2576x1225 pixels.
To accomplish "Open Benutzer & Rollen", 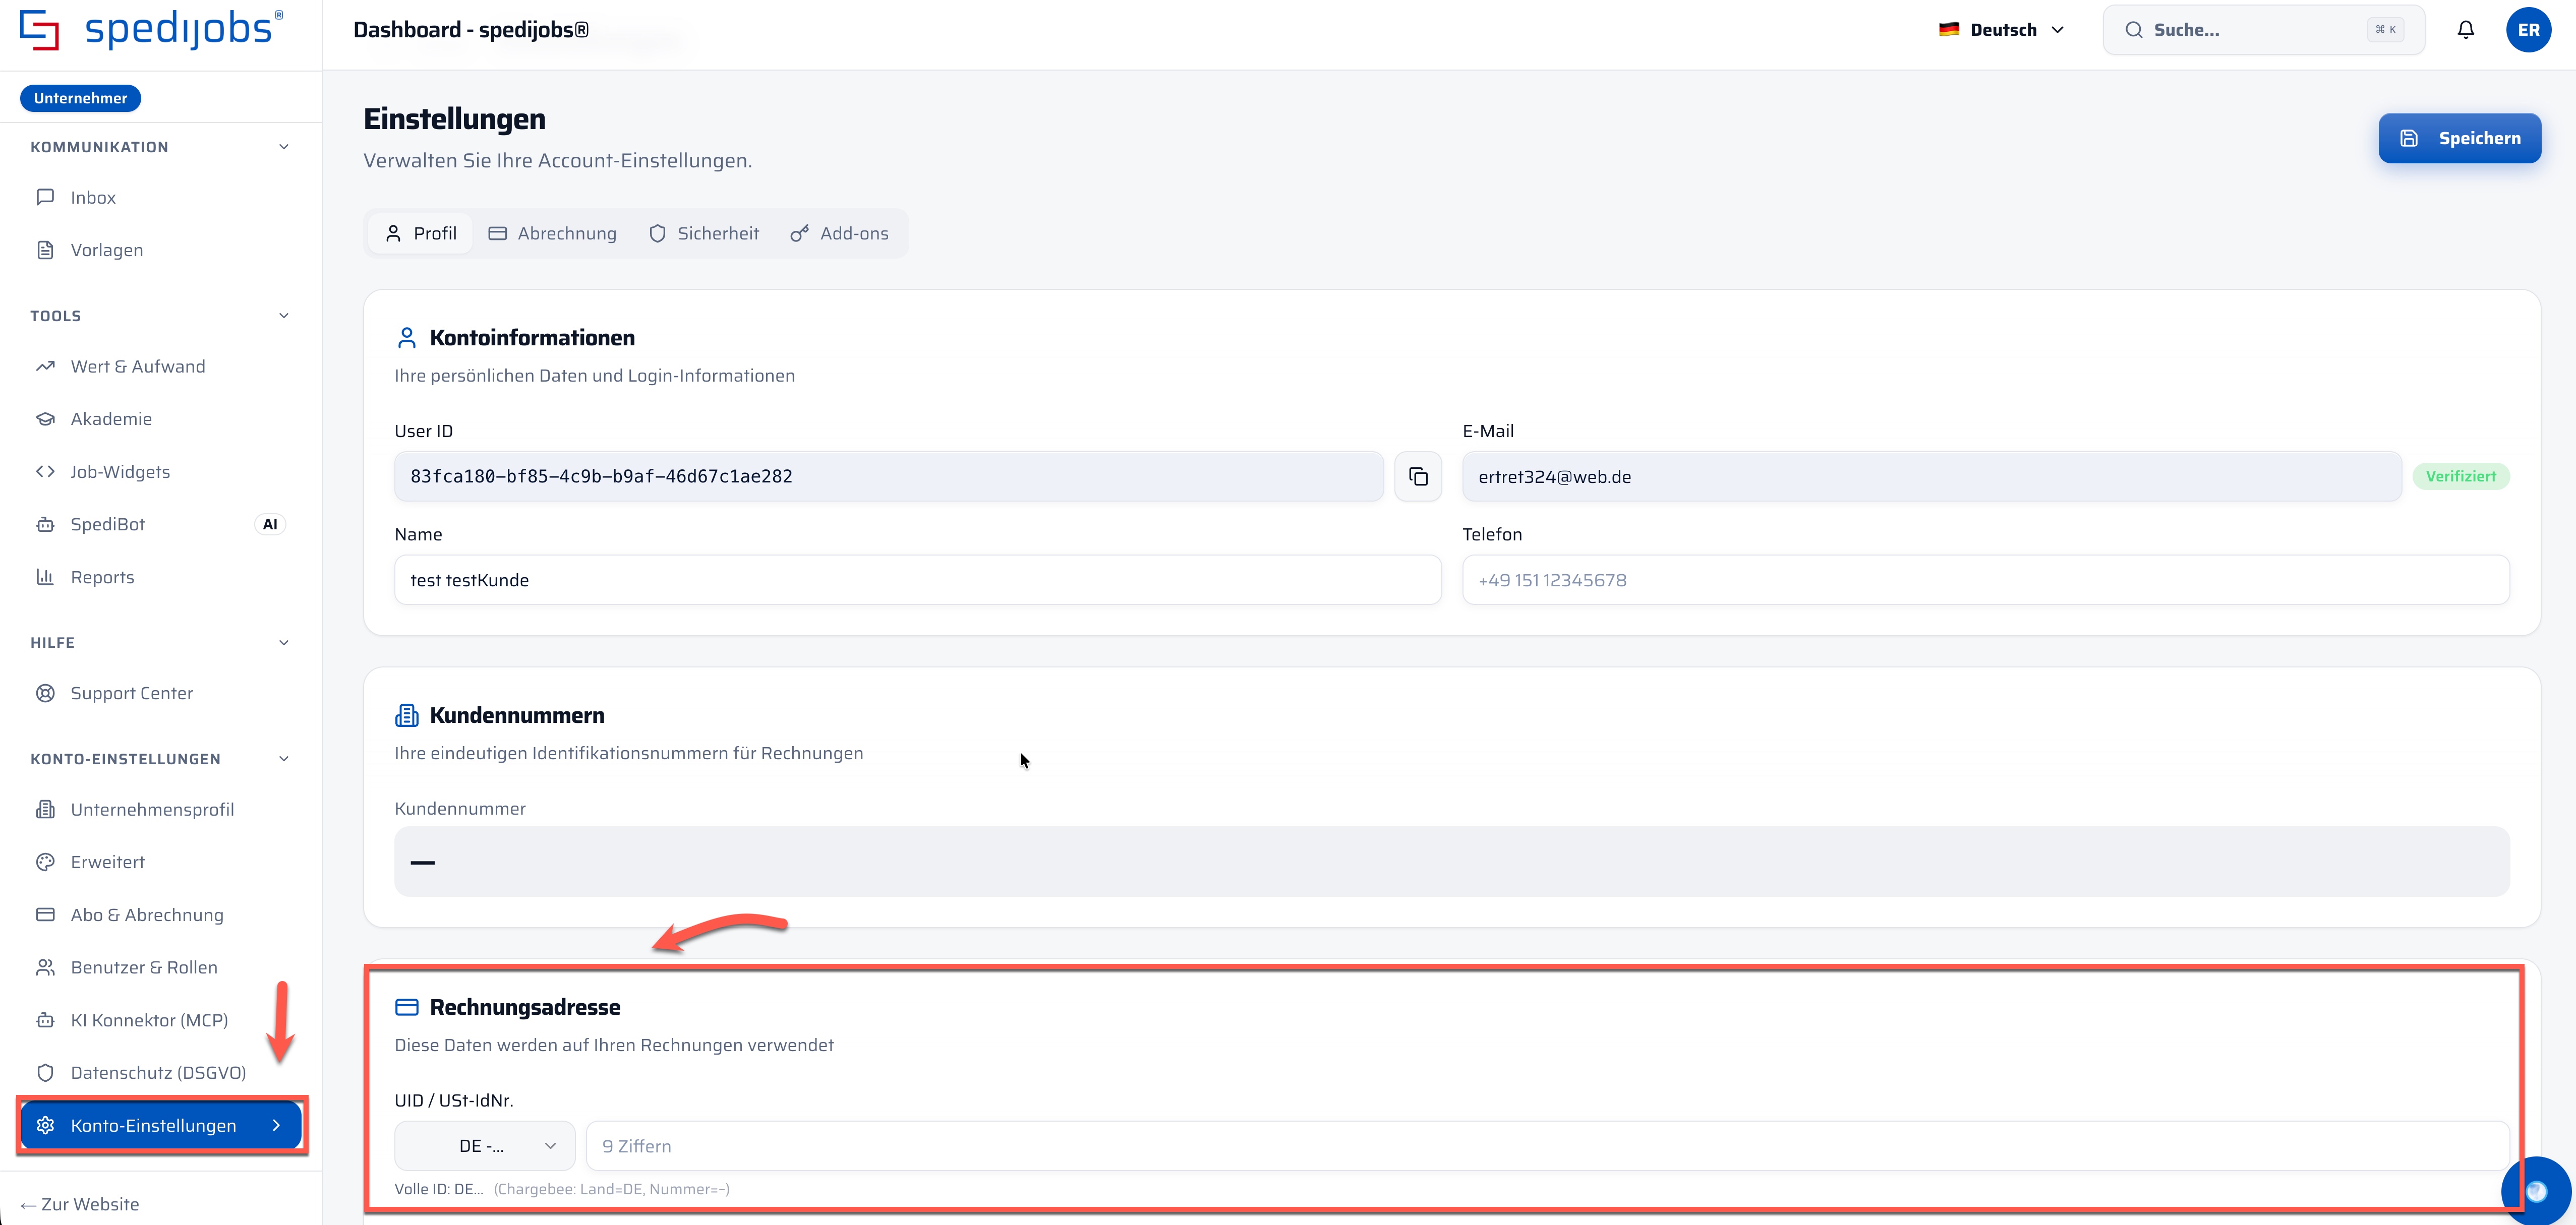I will tap(160, 967).
